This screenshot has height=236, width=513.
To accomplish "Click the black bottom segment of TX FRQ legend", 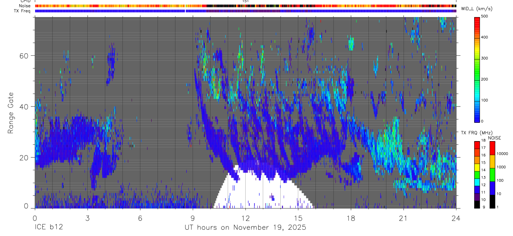I will pyautogui.click(x=477, y=204).
